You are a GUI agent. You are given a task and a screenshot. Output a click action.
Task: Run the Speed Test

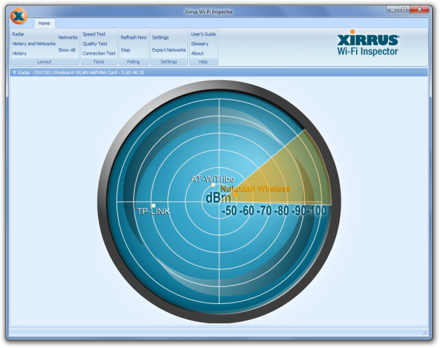click(94, 34)
